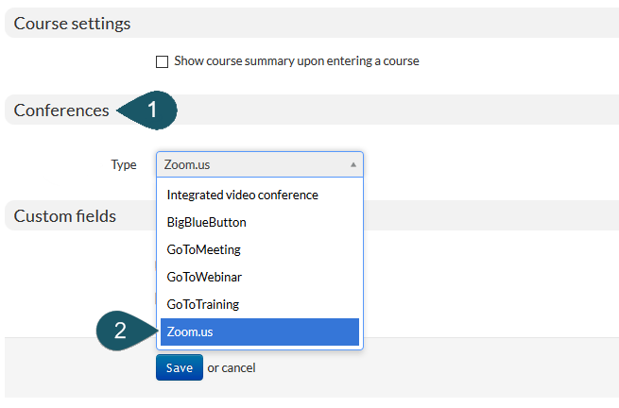Click the cancel link

[238, 367]
